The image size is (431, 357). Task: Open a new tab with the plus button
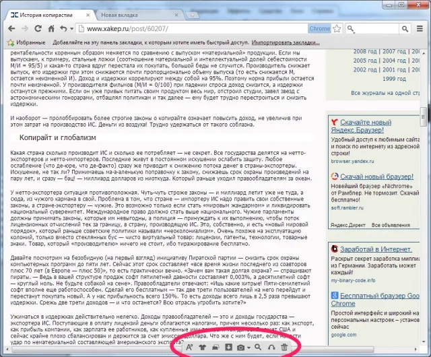[x=192, y=15]
